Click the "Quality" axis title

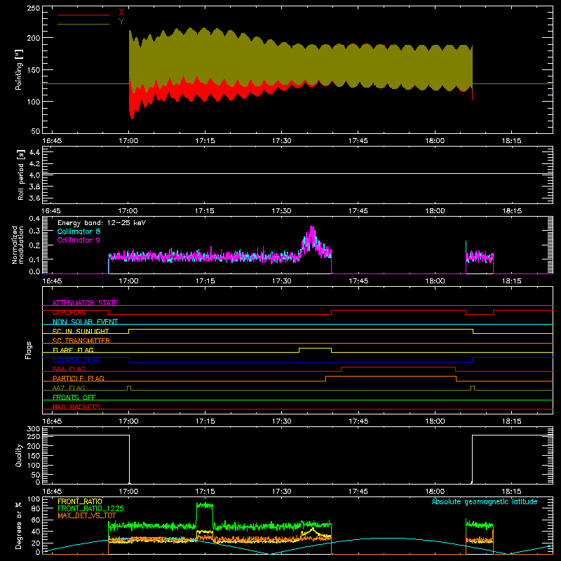19,455
